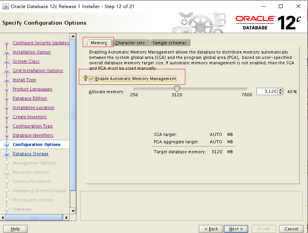This screenshot has width=308, height=233.
Task: Click the installer icon in the title bar
Action: point(5,6)
